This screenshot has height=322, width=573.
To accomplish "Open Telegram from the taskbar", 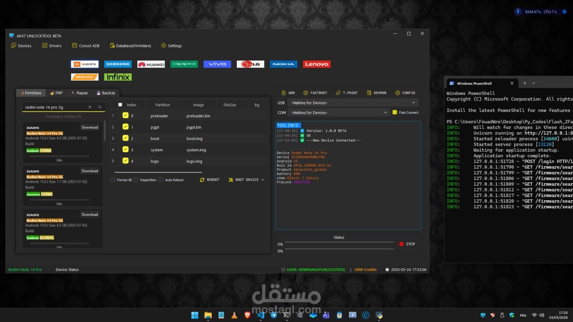I will click(274, 315).
